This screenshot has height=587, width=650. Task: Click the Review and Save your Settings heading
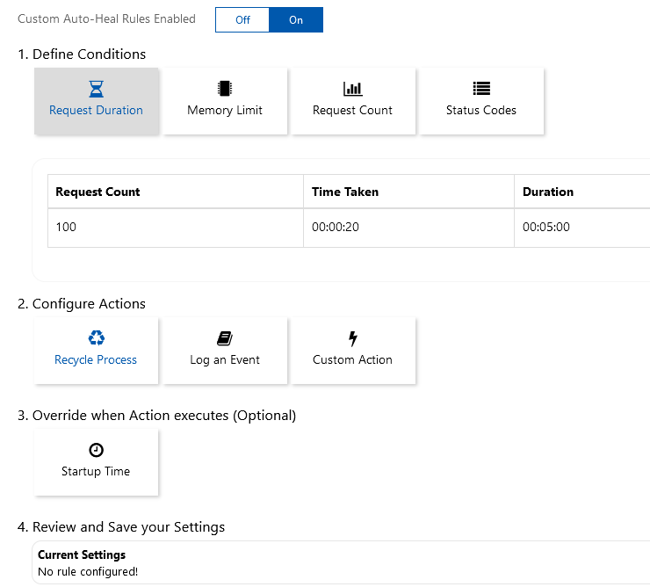pos(121,527)
